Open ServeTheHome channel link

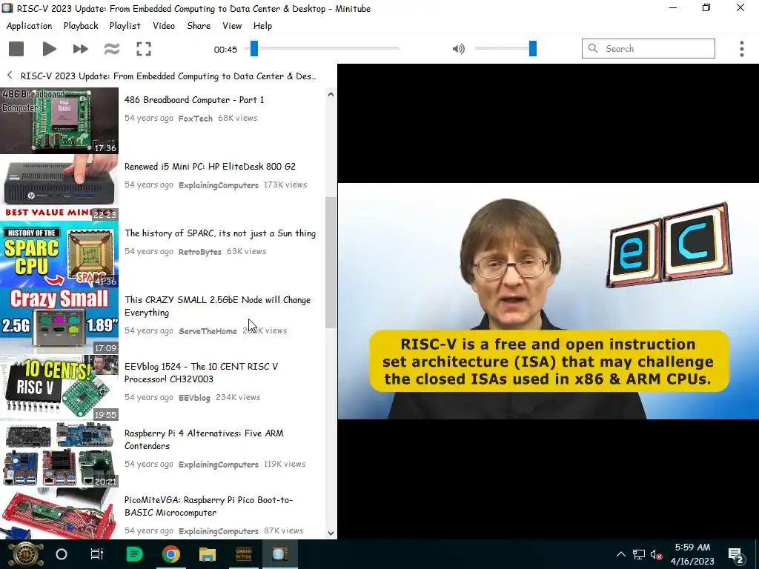[208, 331]
